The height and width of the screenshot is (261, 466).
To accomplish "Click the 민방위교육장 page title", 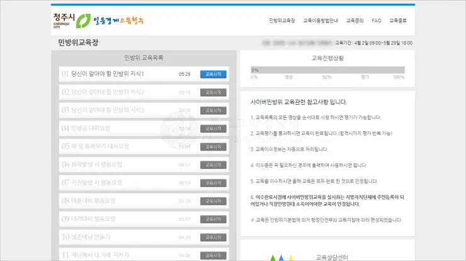I will [x=78, y=43].
